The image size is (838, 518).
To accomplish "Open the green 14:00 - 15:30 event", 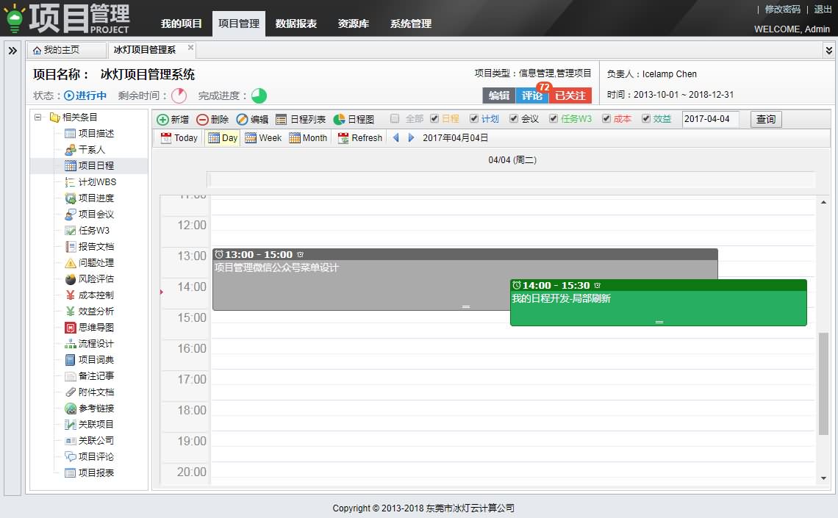I will pyautogui.click(x=659, y=302).
